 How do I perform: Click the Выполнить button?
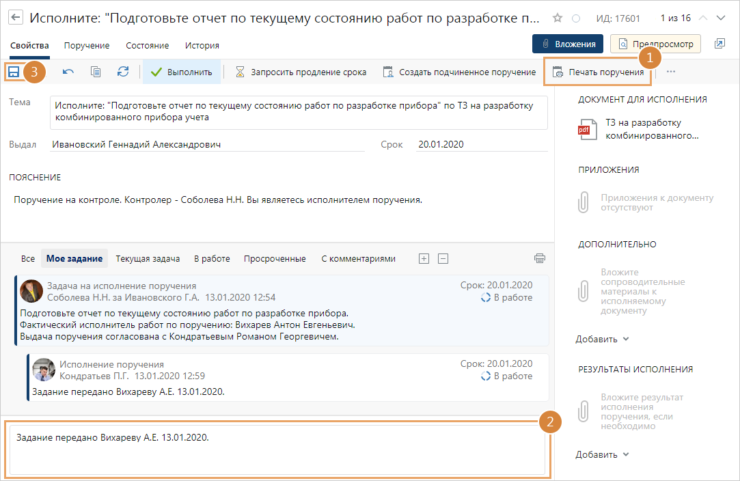[x=182, y=72]
